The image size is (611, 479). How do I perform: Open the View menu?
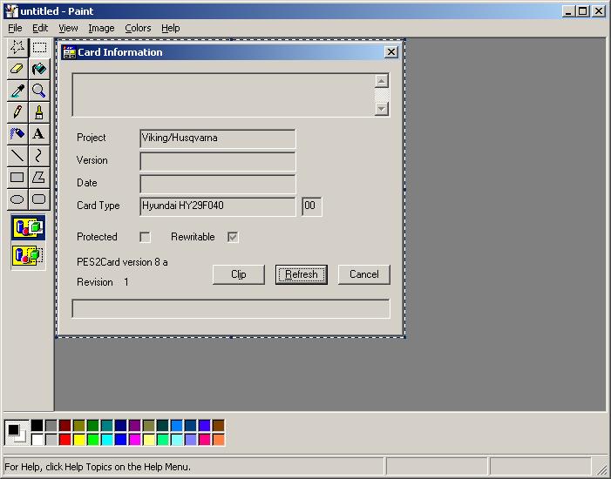[x=68, y=28]
